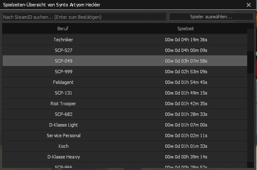Select the SCP-682 row
The width and height of the screenshot is (257, 170).
point(125,114)
